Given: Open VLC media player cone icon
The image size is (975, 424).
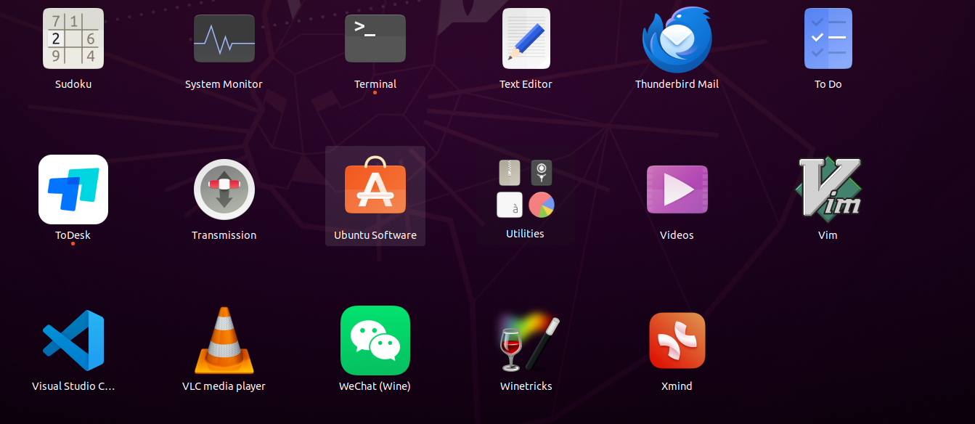Looking at the screenshot, I should point(224,341).
